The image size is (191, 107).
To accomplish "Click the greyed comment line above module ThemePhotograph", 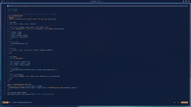I will [33, 14].
